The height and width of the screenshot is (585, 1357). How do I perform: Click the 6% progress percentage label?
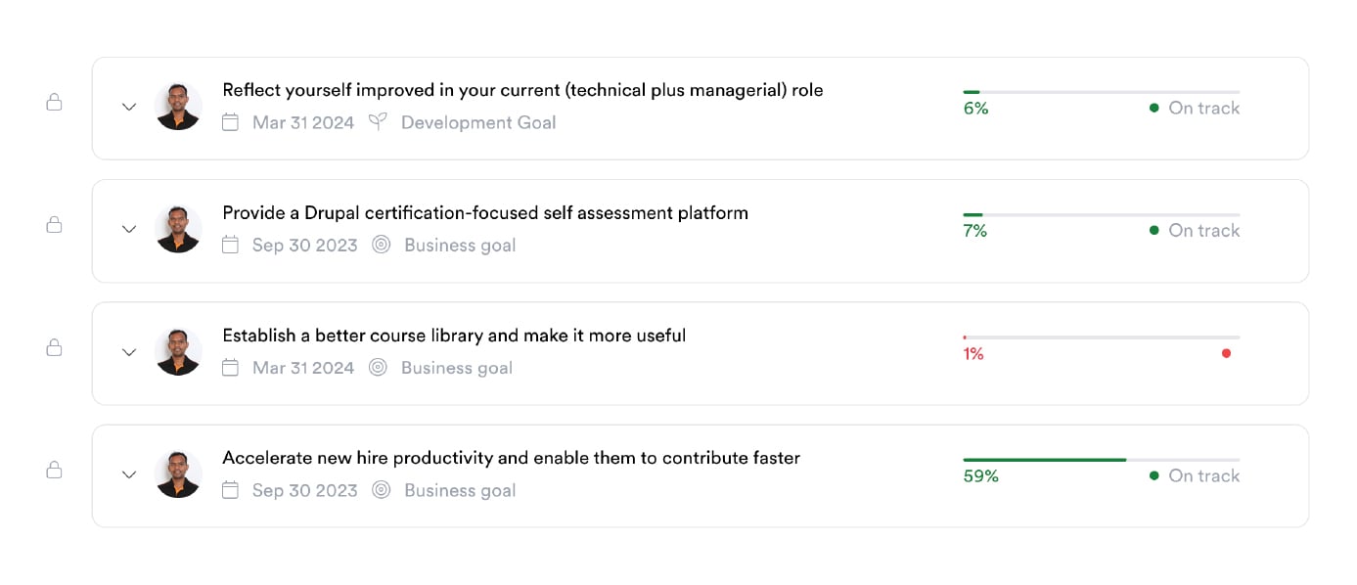pyautogui.click(x=975, y=109)
